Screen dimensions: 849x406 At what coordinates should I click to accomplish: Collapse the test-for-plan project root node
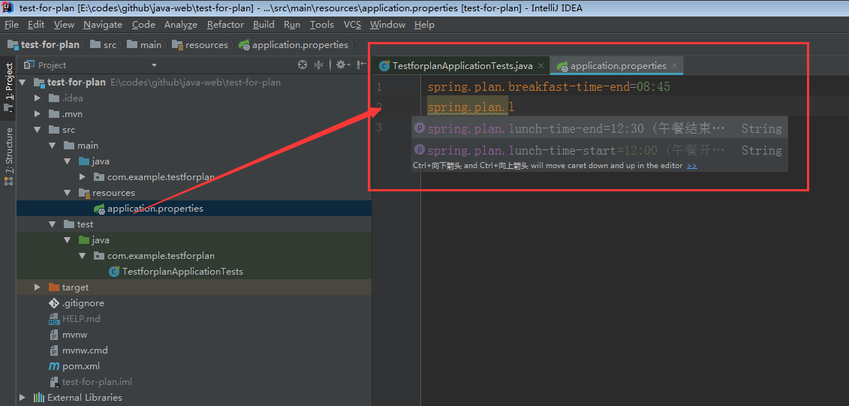pyautogui.click(x=23, y=83)
